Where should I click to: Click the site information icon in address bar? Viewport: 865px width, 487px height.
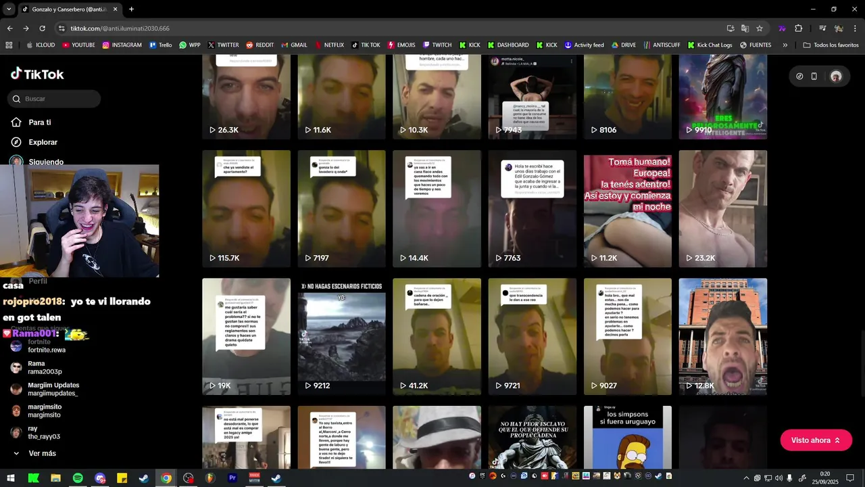tap(61, 28)
